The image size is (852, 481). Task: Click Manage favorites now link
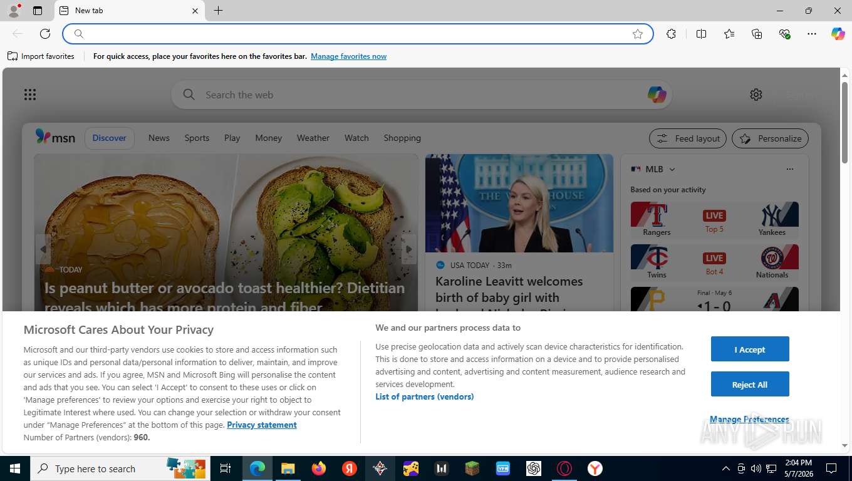[x=348, y=56]
